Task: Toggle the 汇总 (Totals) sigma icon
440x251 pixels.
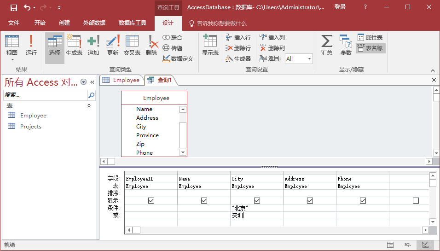Action: (327, 45)
